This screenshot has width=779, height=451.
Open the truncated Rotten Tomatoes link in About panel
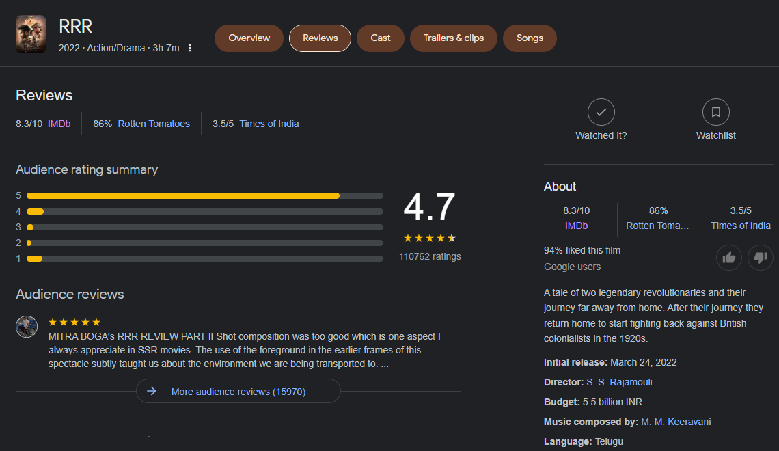(x=657, y=225)
